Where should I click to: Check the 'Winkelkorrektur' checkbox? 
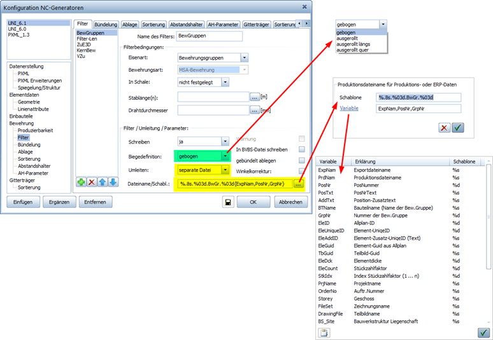pos(301,171)
